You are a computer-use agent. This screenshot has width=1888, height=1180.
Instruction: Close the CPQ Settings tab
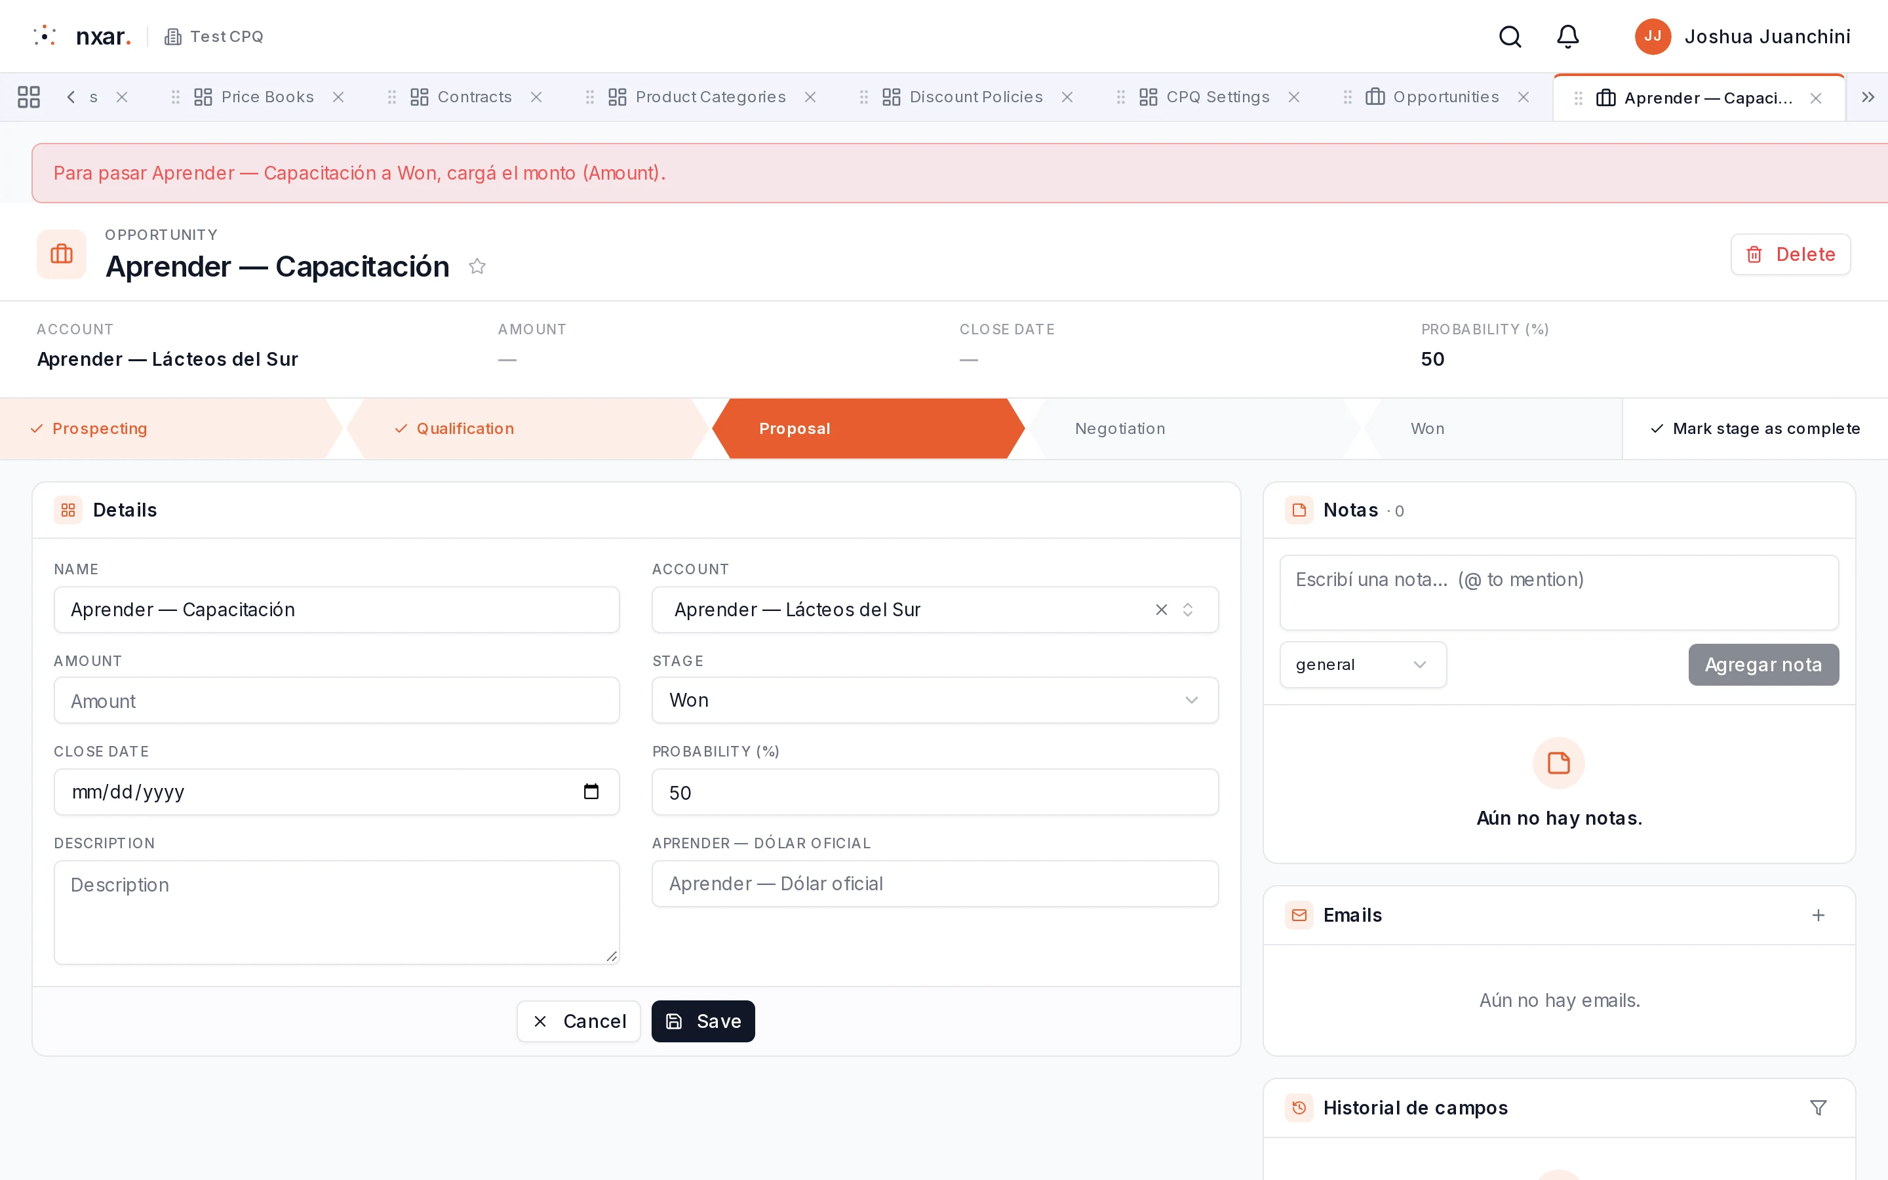1294,97
